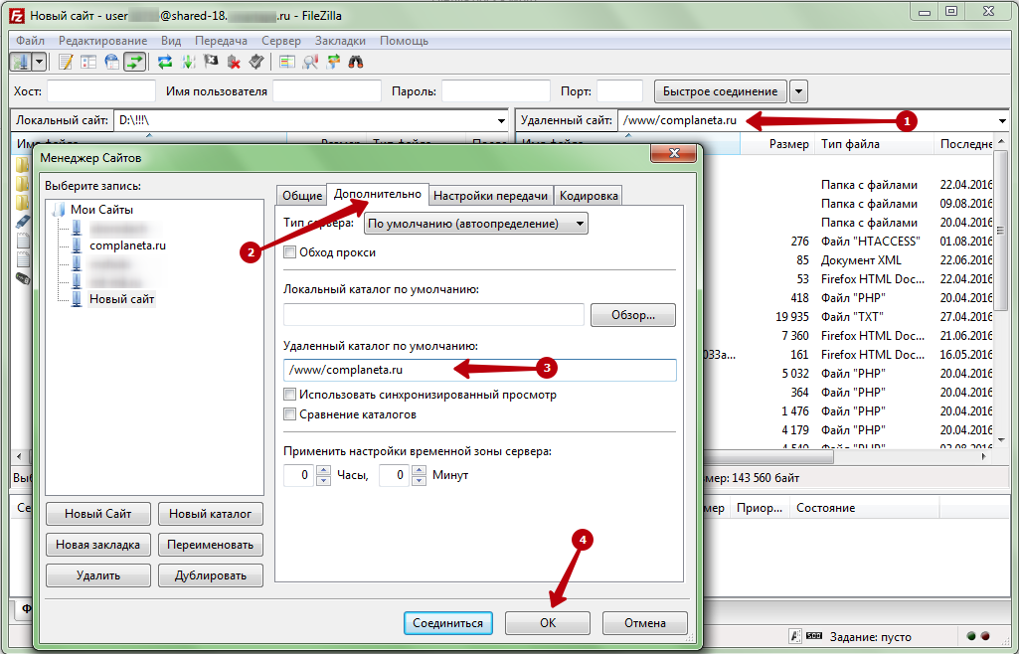Image resolution: width=1019 pixels, height=654 pixels.
Task: Click the green activity LED indicator
Action: 971,636
